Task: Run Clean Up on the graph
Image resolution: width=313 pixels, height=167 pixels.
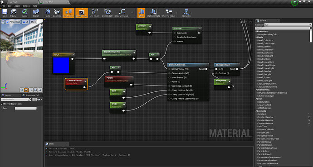Action: (x=57, y=13)
